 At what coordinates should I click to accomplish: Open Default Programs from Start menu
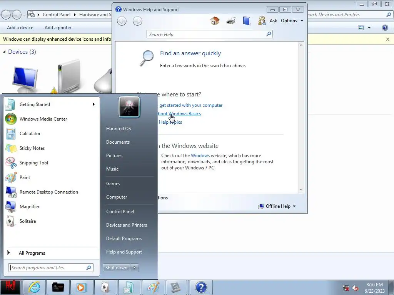[x=124, y=239]
